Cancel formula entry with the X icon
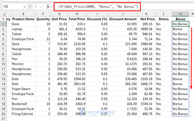The height and width of the screenshot is (121, 194). coord(36,6)
